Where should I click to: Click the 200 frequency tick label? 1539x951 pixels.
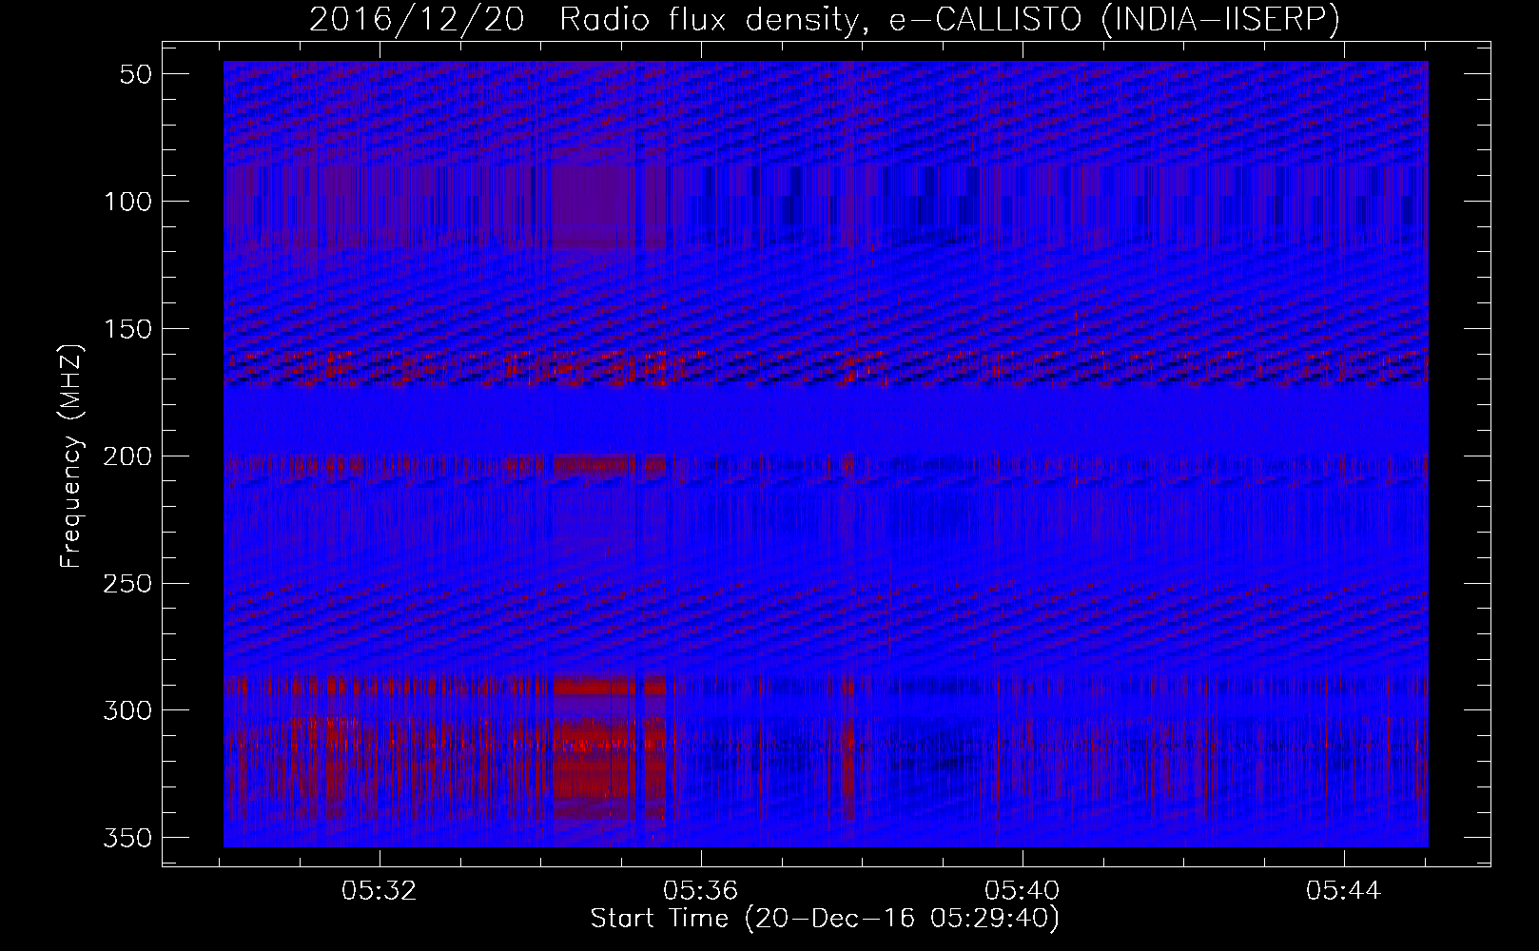tap(127, 456)
